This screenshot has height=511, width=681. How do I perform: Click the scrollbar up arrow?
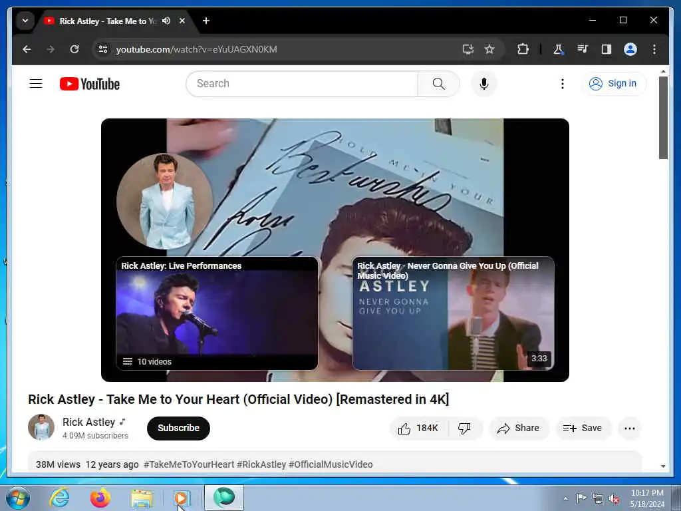[x=663, y=71]
